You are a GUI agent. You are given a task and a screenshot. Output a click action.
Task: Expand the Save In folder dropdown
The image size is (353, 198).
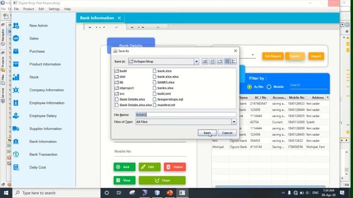click(196, 61)
